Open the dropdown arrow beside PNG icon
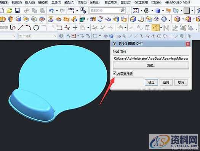 pyautogui.click(x=77, y=11)
